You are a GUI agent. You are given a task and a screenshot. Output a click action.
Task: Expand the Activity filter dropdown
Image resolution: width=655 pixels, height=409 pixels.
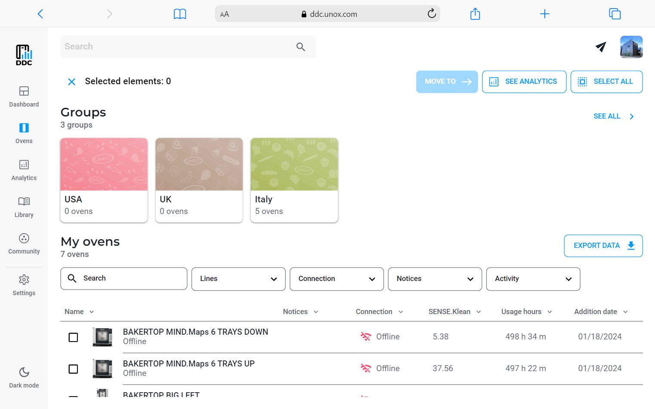click(x=533, y=279)
